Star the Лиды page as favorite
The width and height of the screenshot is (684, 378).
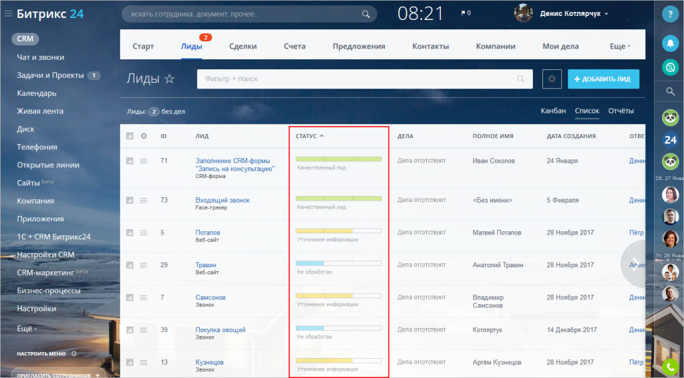tap(170, 79)
